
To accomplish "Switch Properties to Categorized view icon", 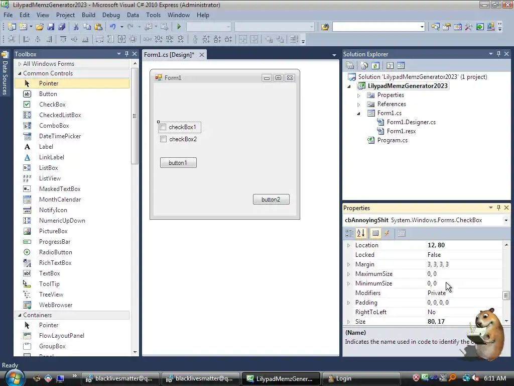I will [349, 233].
